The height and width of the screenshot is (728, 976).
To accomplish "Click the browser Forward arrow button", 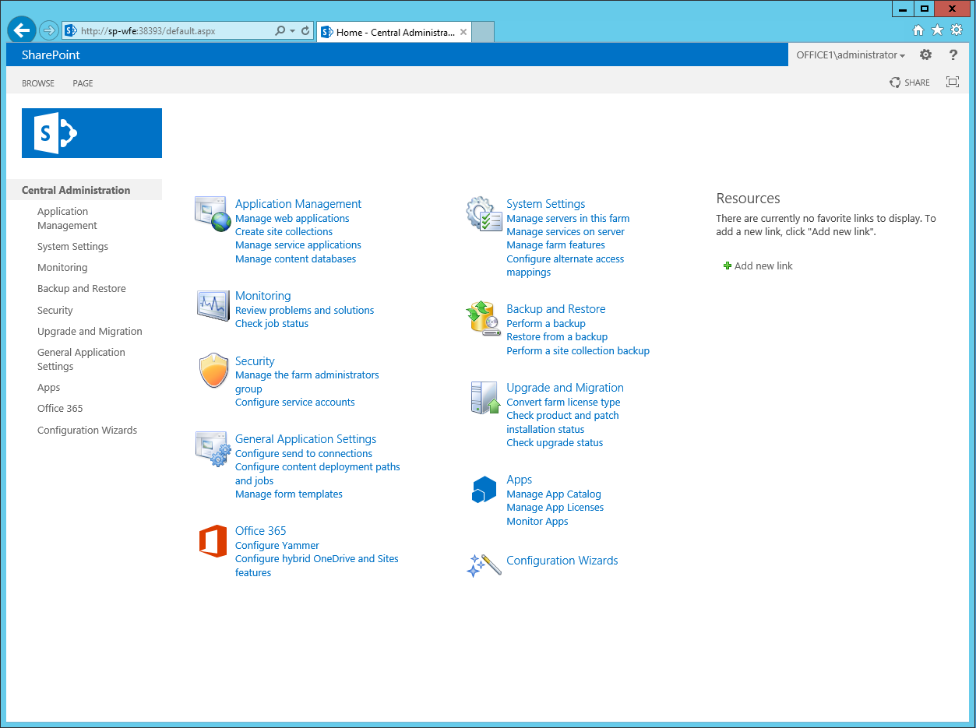I will click(x=49, y=30).
